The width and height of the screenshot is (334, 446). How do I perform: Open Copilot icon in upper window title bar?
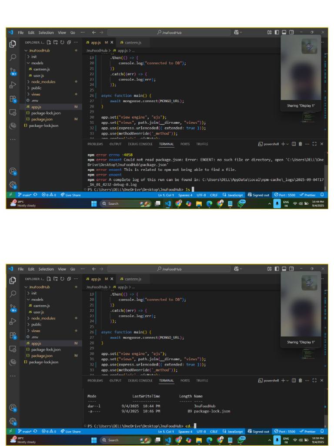(x=236, y=32)
